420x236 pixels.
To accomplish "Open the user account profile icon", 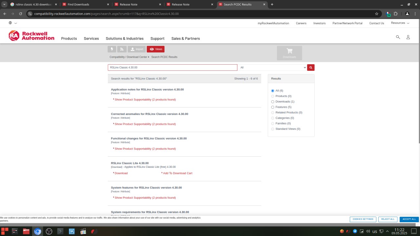I will tap(408, 37).
